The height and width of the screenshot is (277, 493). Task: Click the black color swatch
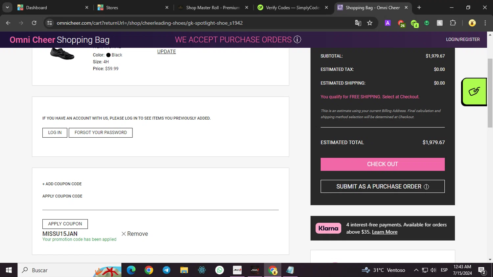(108, 55)
